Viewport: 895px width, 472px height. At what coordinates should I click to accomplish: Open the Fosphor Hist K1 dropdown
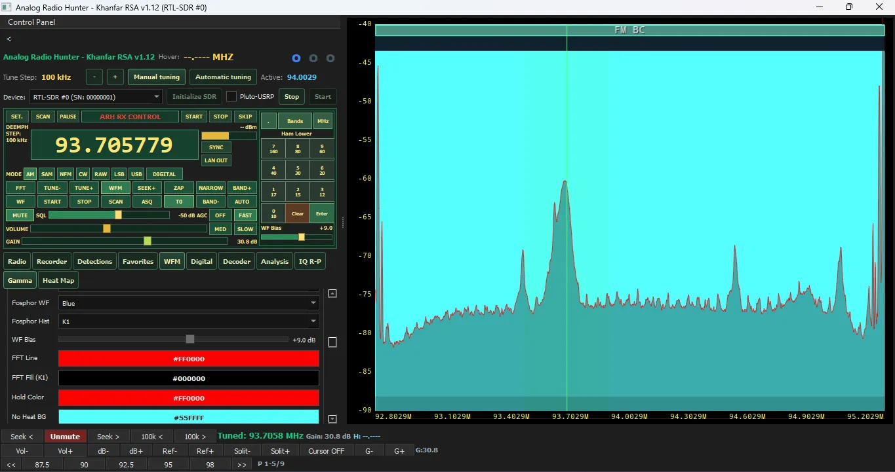189,321
